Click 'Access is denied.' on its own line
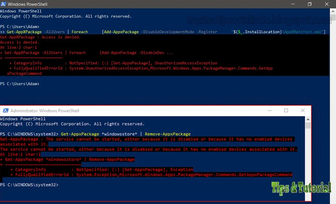 click(19, 42)
